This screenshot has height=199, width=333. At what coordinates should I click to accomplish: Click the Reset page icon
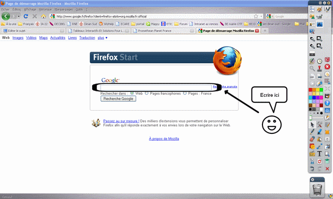[319, 161]
